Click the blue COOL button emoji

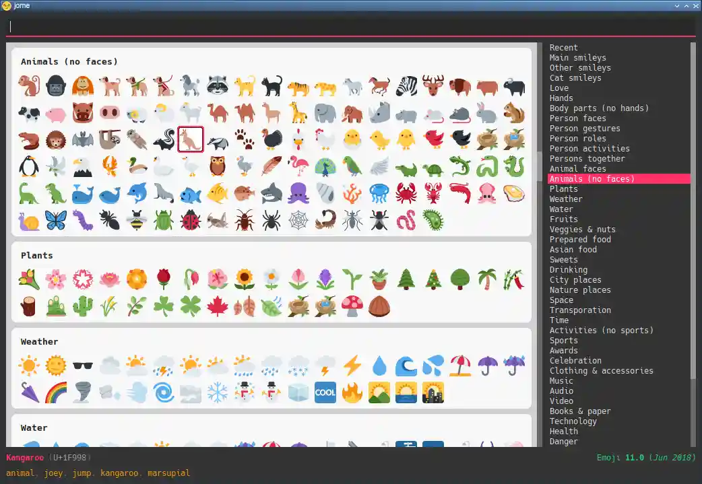[325, 392]
